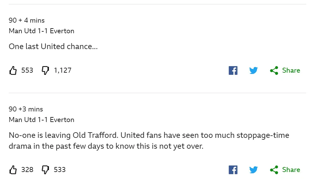The image size is (320, 190).
Task: Share the 90 + 4 mins post on Twitter
Action: click(x=253, y=70)
